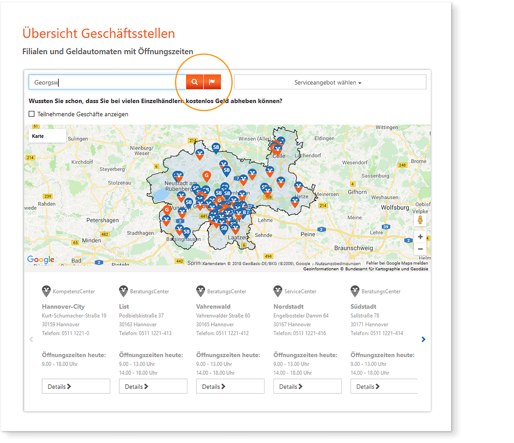Show Details for Vahrenwald branch
Screen dimensions: 514x443
pyautogui.click(x=230, y=386)
